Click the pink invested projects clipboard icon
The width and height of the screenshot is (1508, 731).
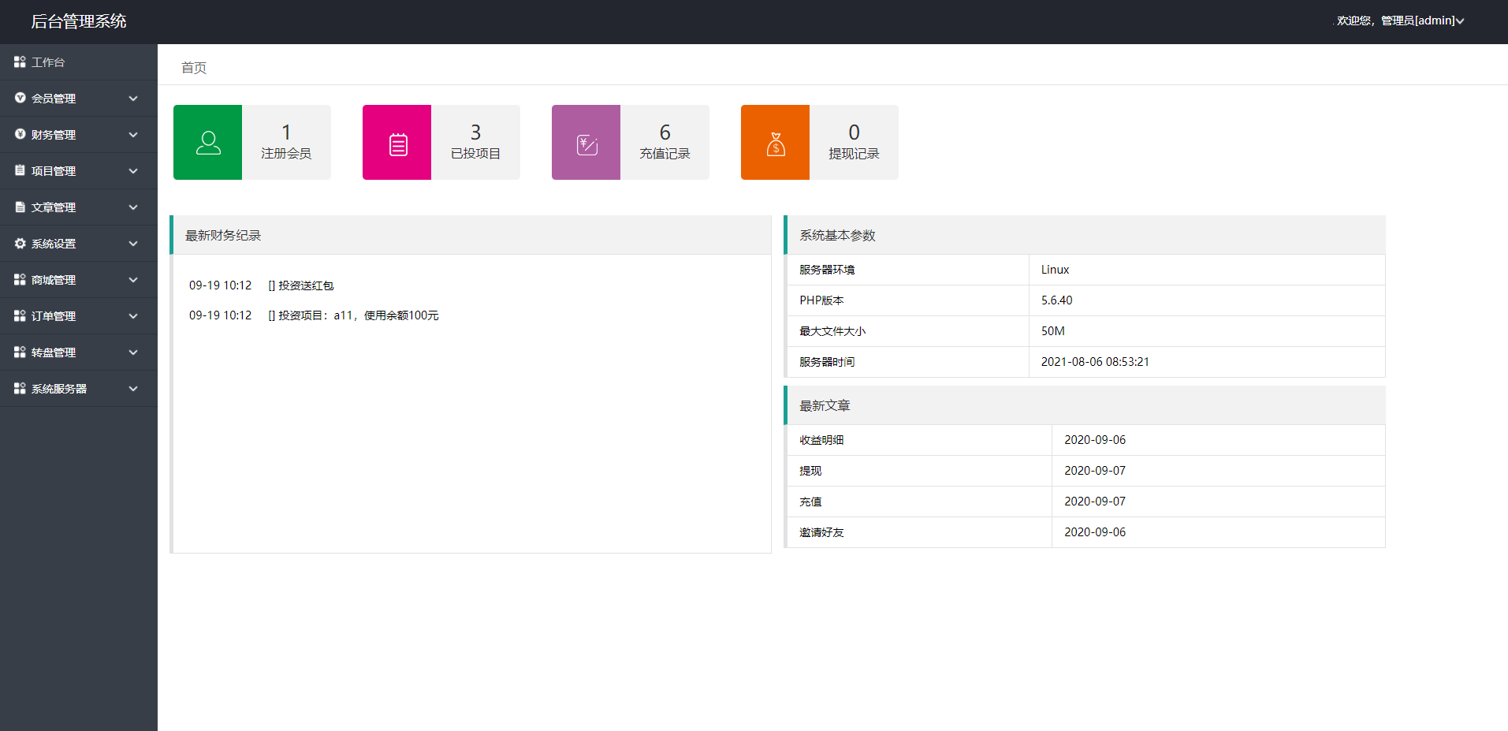(x=398, y=144)
